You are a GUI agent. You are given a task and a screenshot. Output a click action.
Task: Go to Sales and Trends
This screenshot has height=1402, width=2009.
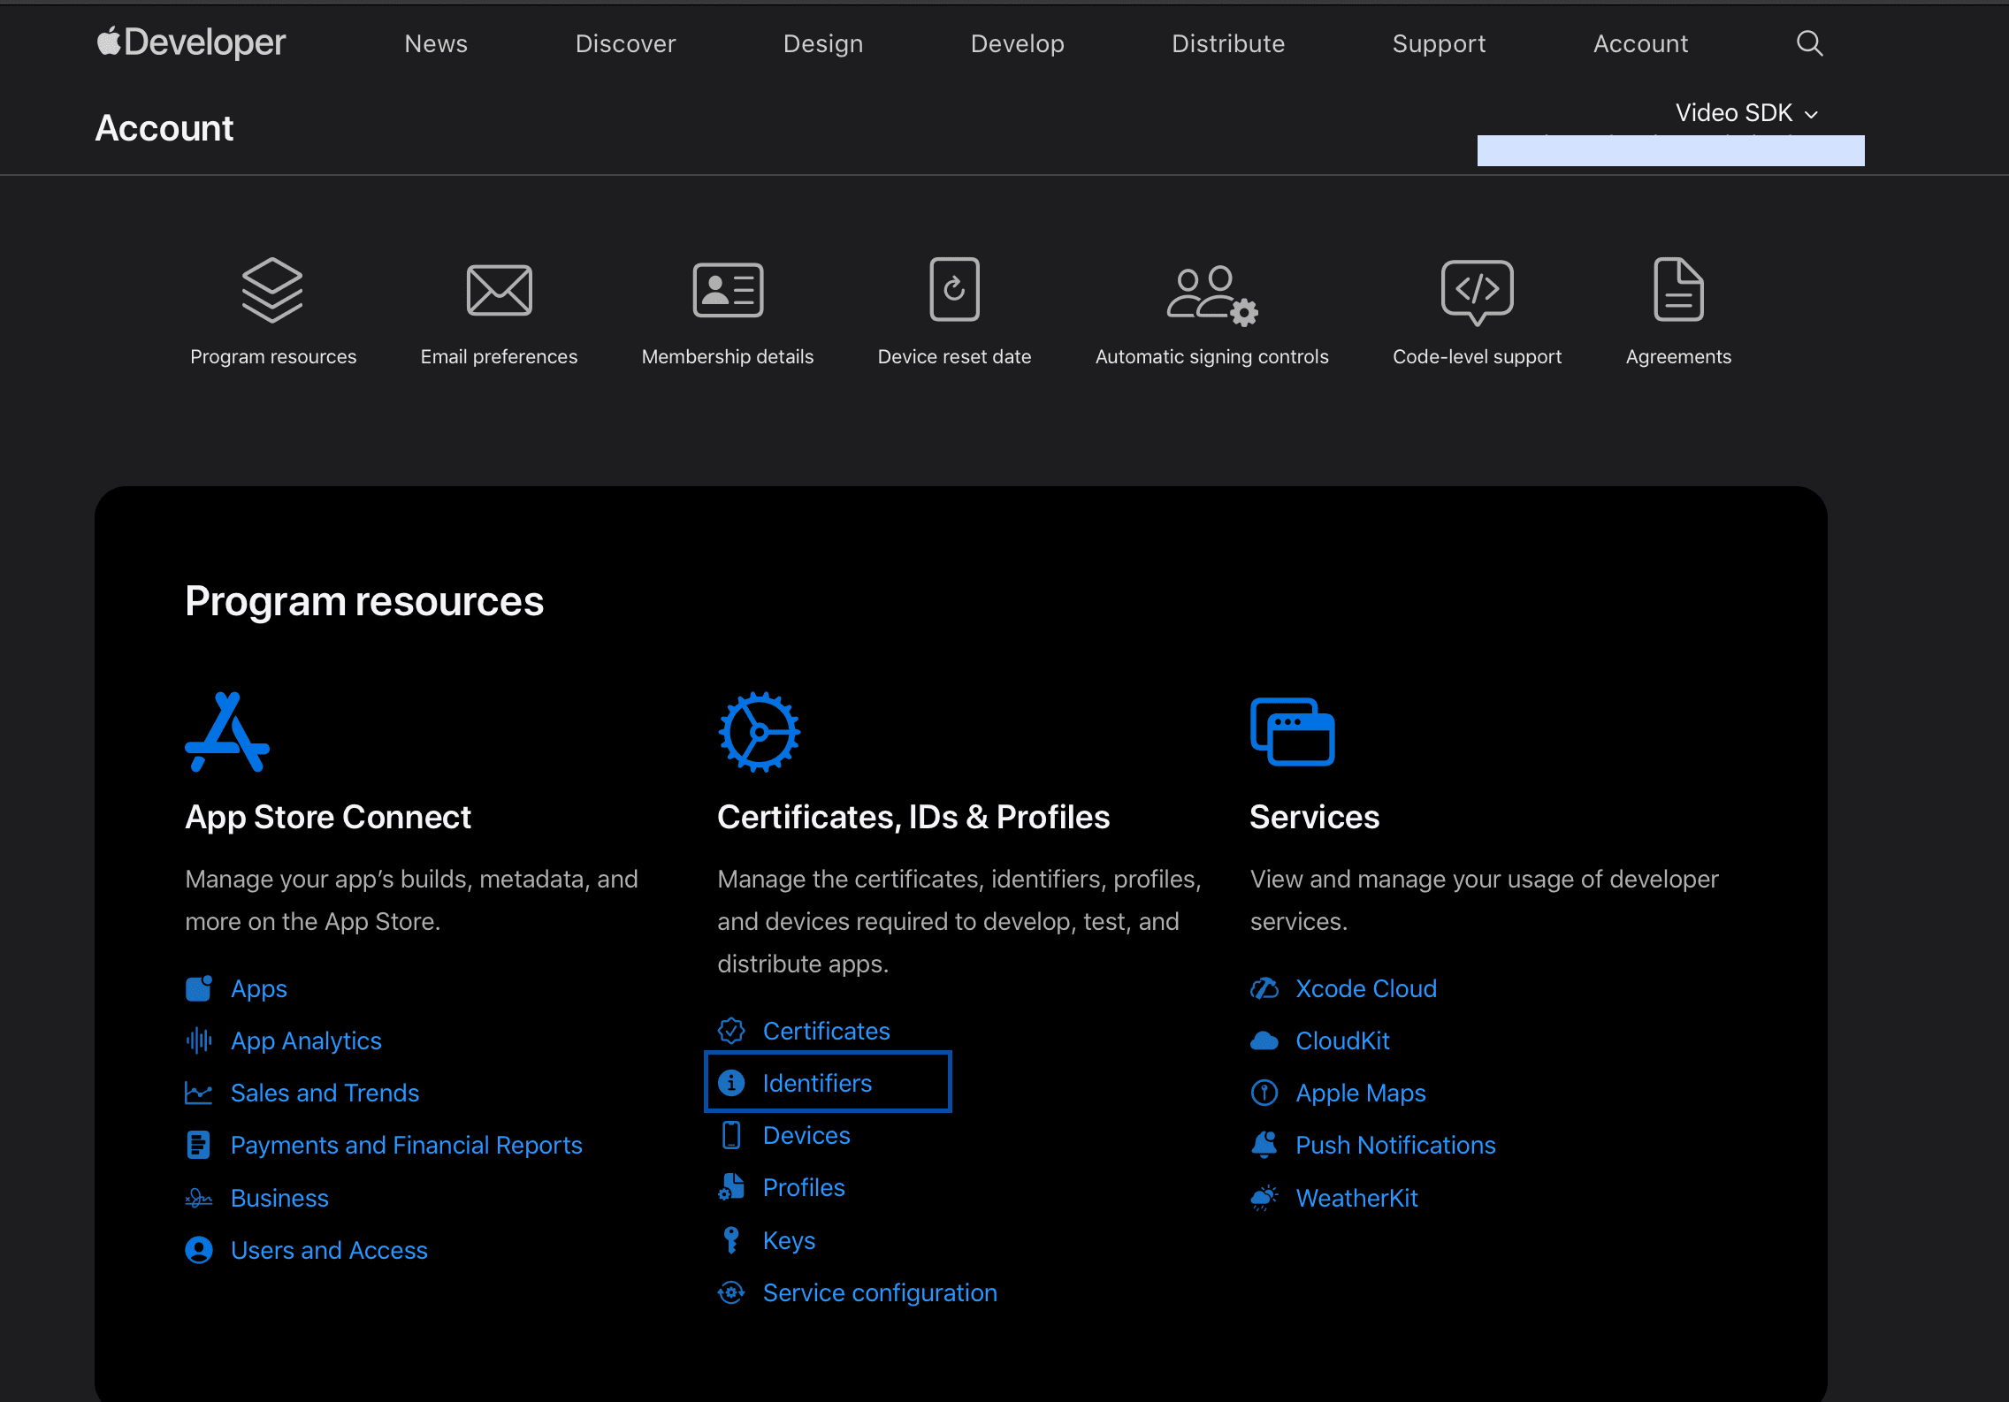(325, 1093)
